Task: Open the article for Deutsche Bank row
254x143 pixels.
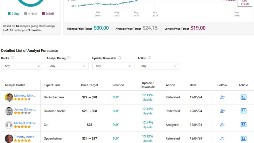Action: [x=243, y=97]
